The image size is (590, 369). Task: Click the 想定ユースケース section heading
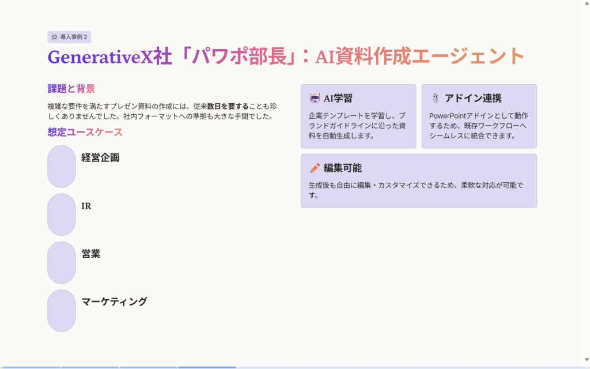(85, 132)
